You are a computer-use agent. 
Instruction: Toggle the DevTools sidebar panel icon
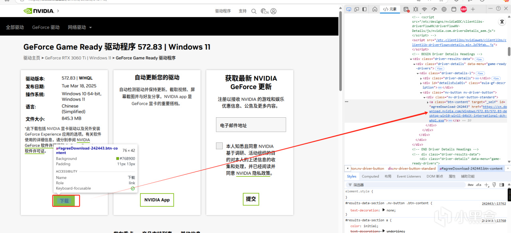pos(365,9)
